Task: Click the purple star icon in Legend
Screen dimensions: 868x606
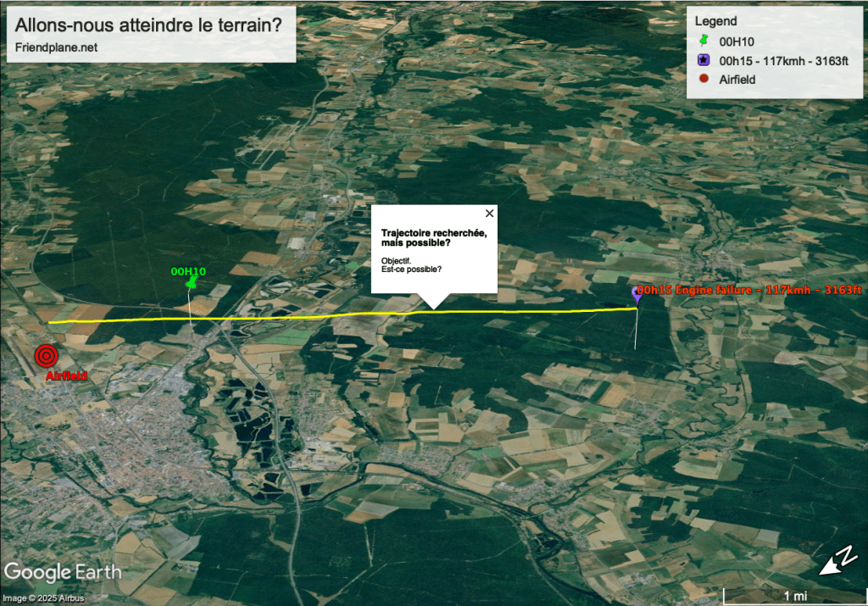Action: coord(703,60)
